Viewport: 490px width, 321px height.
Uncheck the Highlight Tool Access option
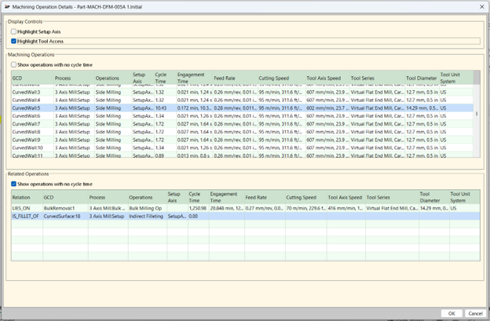tap(13, 40)
